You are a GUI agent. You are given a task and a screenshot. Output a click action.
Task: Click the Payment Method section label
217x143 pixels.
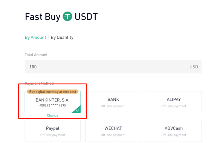click(39, 83)
